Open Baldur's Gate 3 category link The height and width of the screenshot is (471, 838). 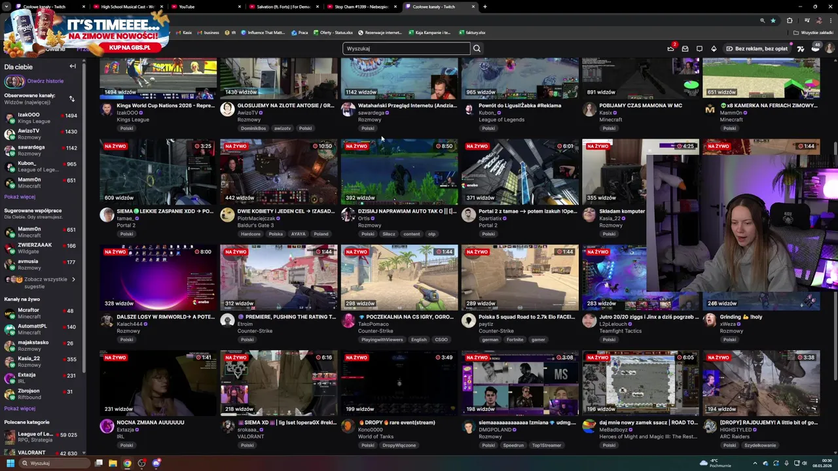(x=255, y=225)
